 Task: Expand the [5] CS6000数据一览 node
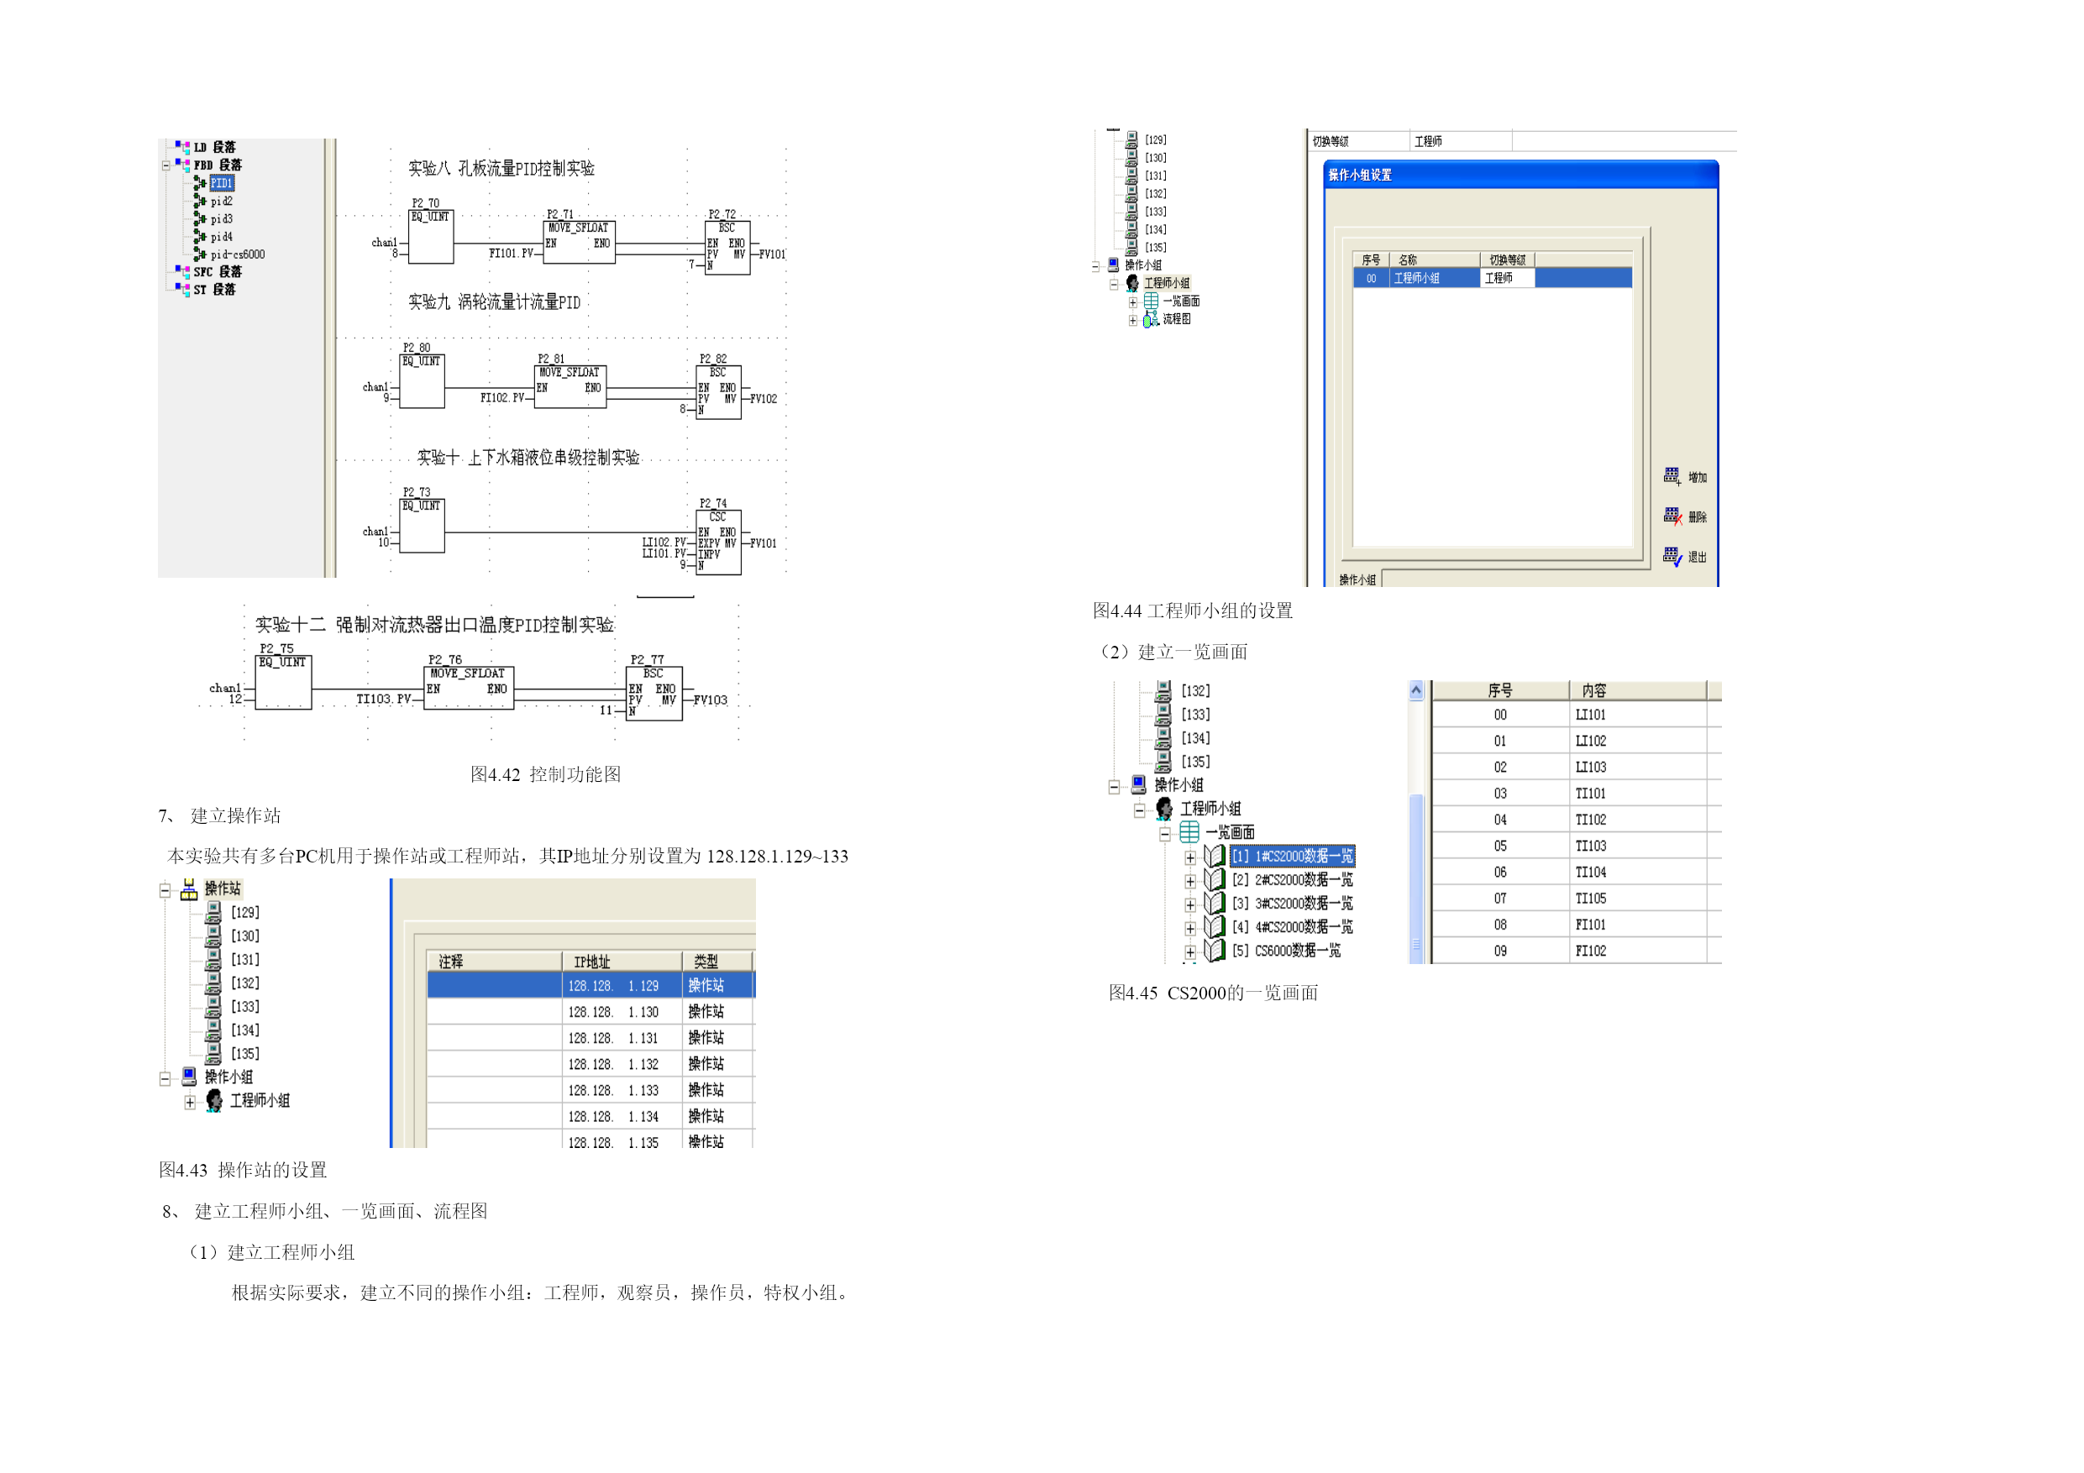pos(1190,951)
